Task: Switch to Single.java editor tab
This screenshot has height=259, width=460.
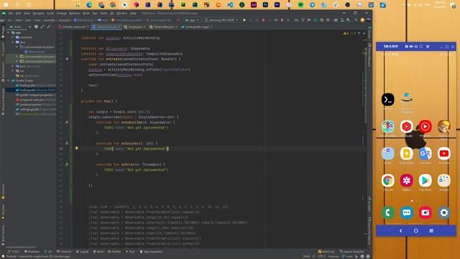Action: (134, 27)
